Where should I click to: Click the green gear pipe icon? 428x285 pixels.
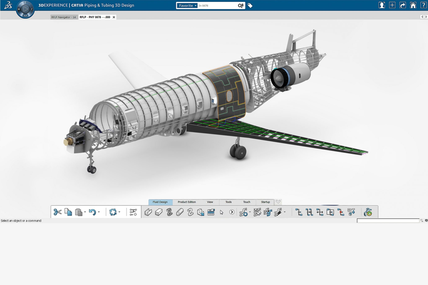tap(368, 212)
